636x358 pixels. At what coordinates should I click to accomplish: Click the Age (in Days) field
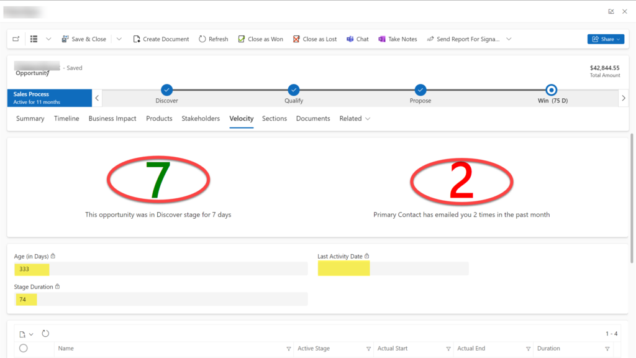[161, 268]
